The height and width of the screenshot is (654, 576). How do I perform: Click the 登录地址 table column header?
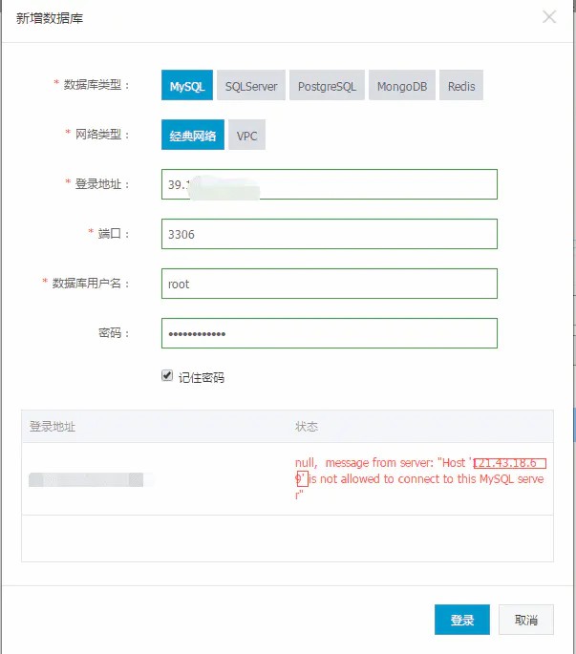53,427
